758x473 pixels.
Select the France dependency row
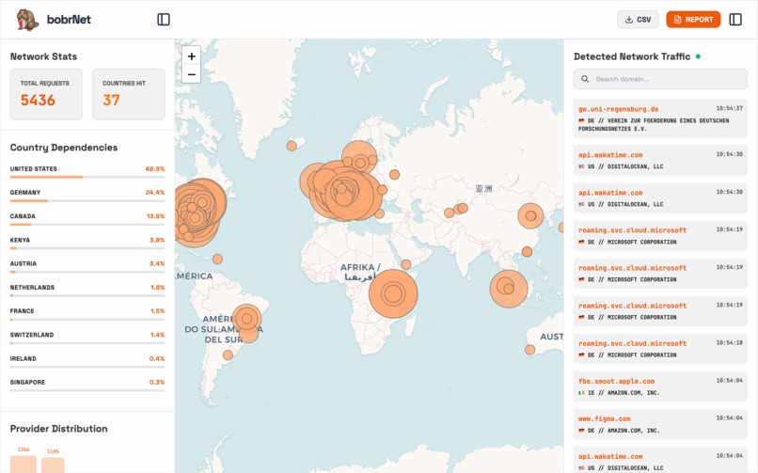pyautogui.click(x=87, y=314)
